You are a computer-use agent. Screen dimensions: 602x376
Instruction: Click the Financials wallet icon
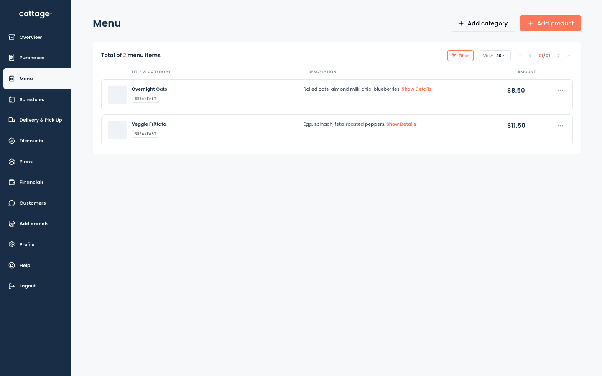tap(12, 182)
